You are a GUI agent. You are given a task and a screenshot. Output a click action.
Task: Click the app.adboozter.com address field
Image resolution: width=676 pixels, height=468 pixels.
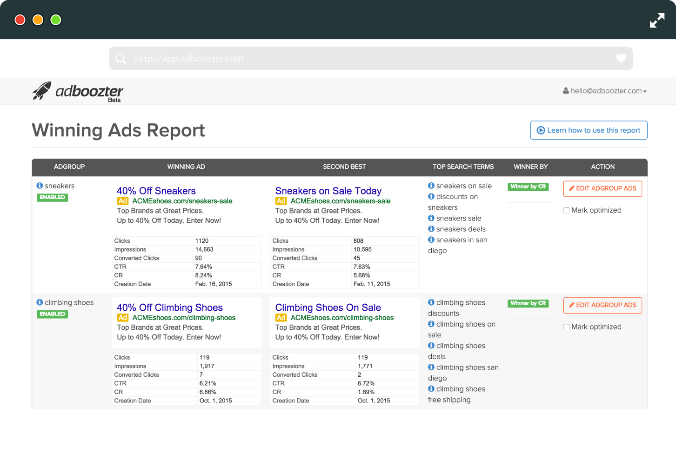pos(371,59)
